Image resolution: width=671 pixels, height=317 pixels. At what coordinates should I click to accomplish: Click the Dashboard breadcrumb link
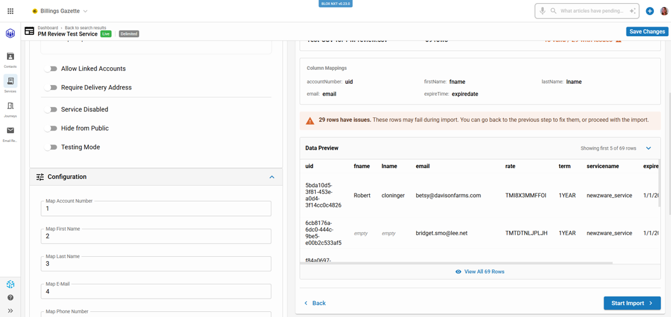pyautogui.click(x=48, y=28)
